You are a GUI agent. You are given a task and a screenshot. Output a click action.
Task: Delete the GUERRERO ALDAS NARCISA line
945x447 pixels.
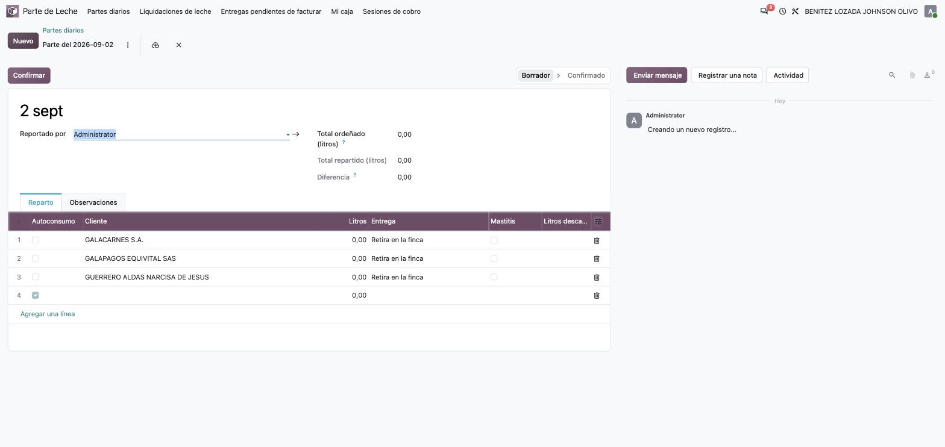[597, 278]
